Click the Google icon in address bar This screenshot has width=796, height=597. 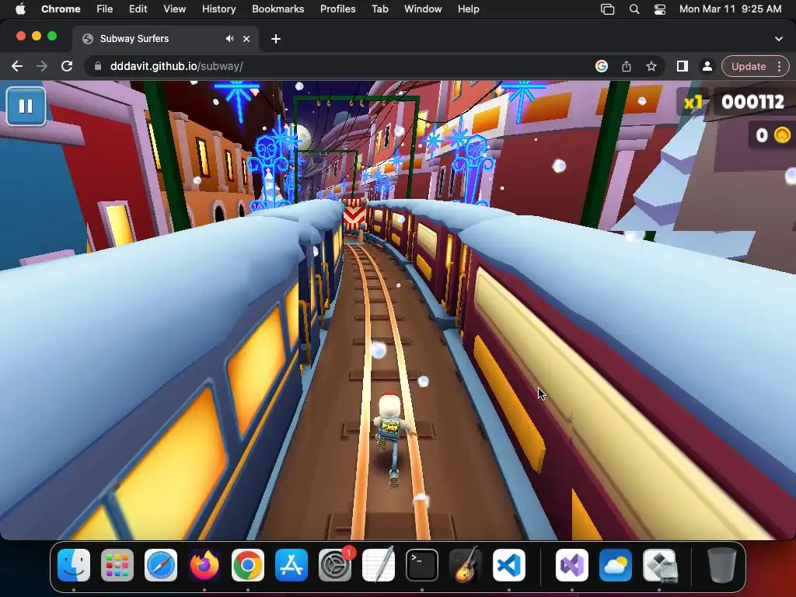[x=602, y=67]
